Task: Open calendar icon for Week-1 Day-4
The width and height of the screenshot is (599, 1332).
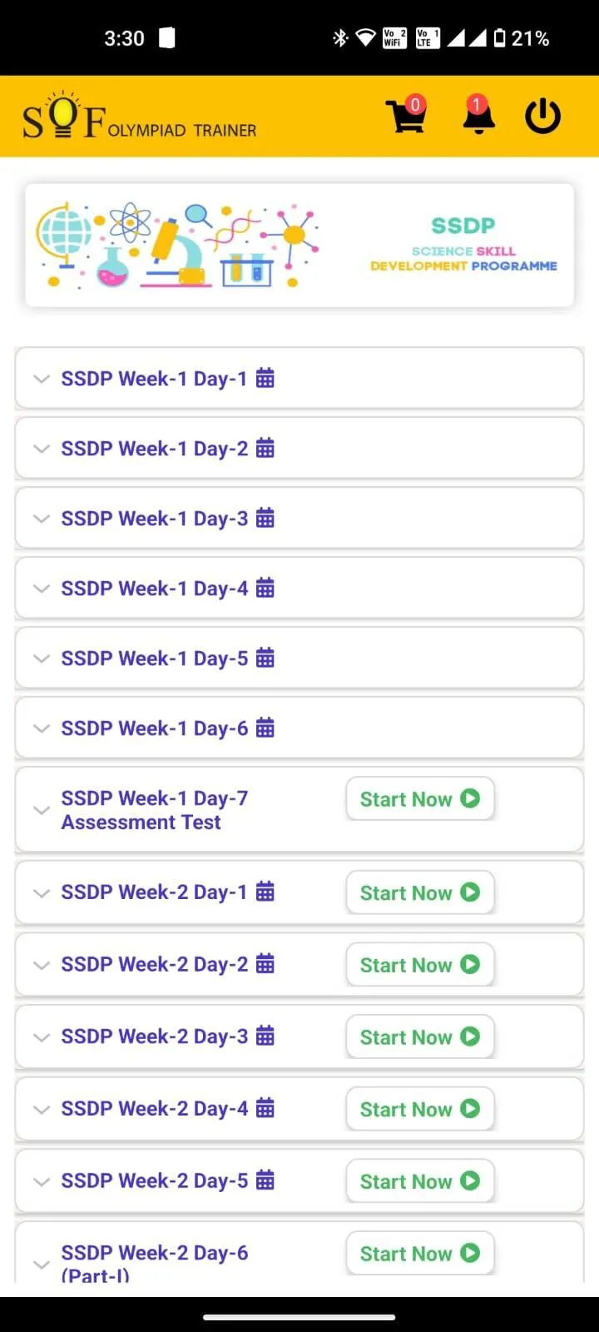Action: click(x=265, y=588)
